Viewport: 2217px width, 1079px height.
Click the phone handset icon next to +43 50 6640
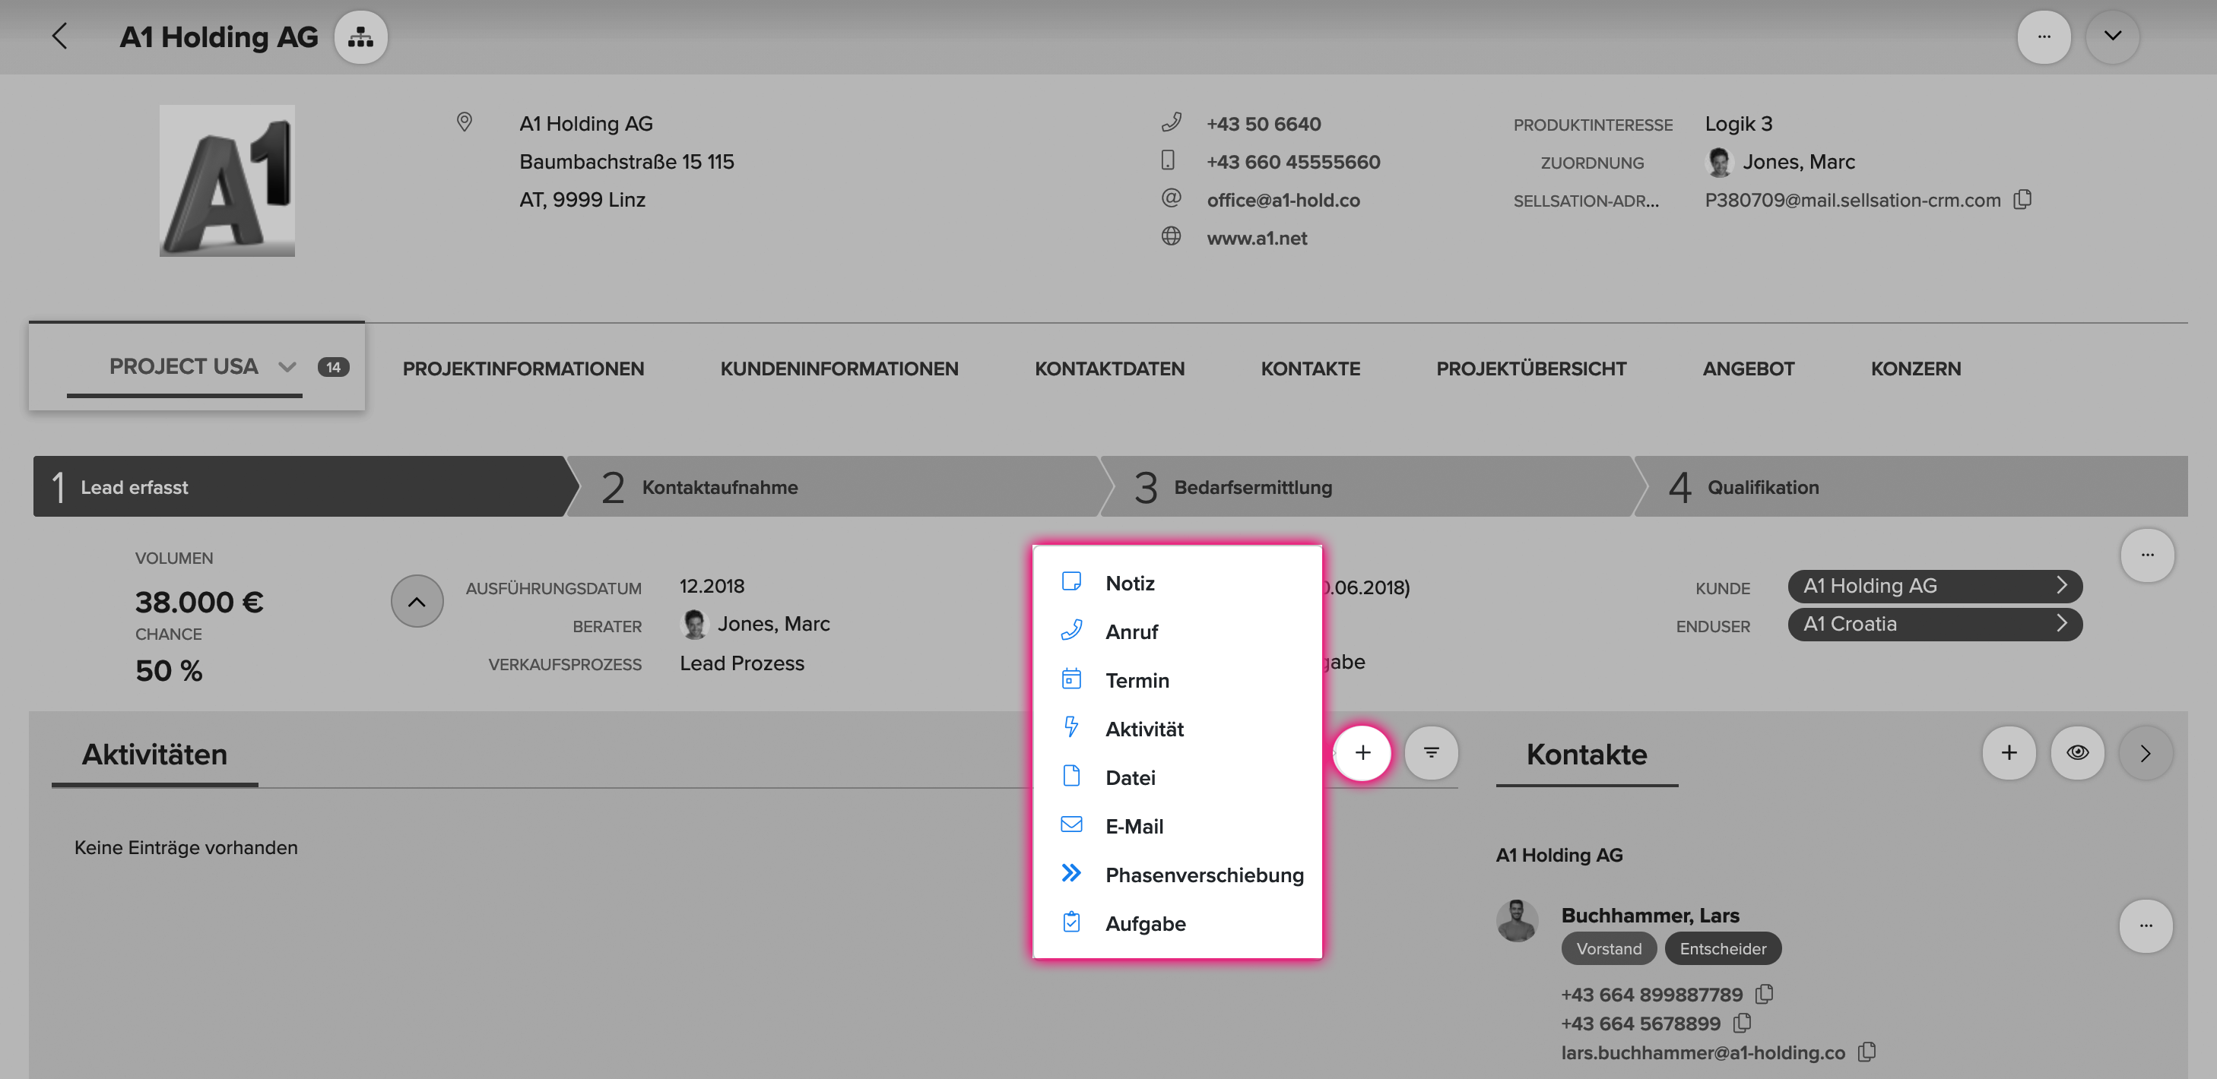1172,122
